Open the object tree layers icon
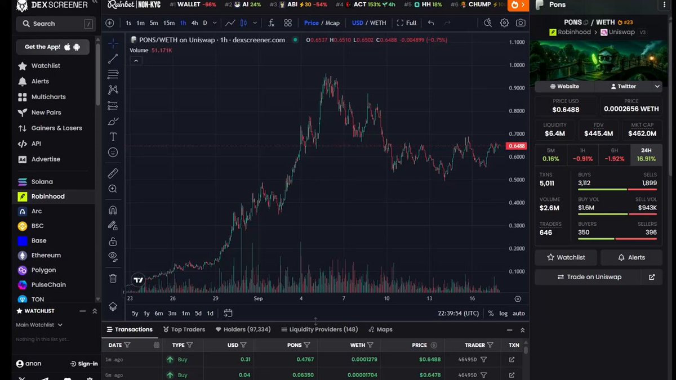676x380 pixels. pos(113,307)
